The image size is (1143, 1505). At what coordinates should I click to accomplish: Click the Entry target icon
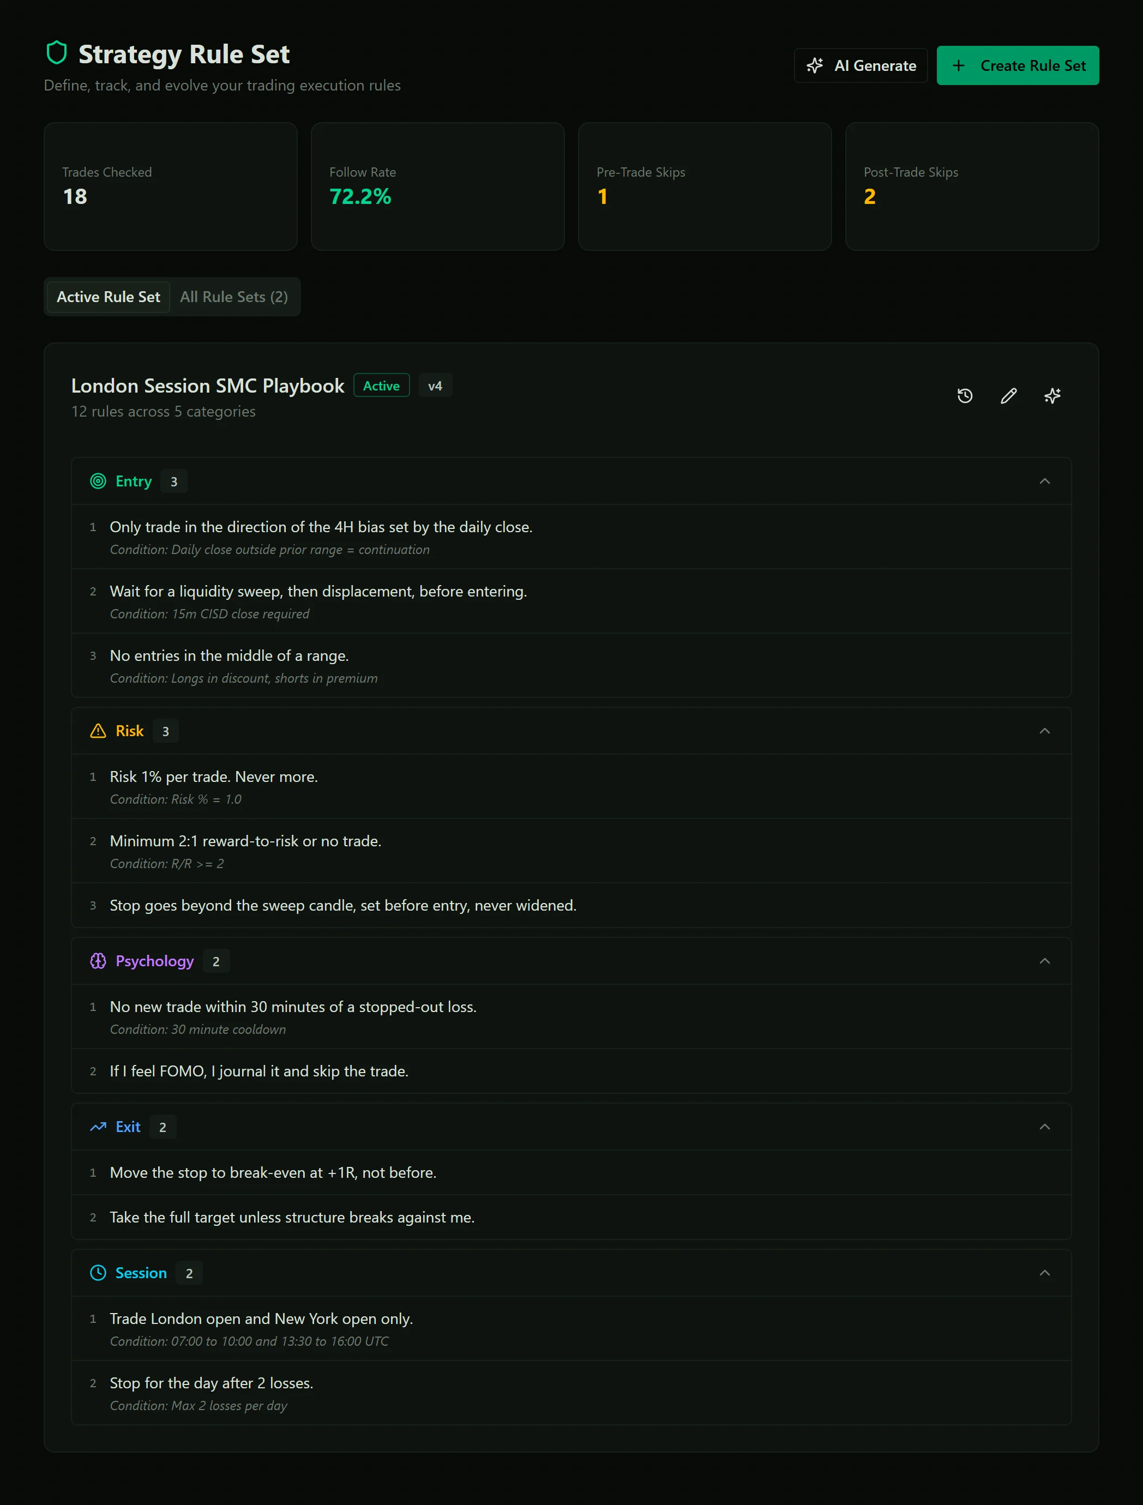click(98, 481)
